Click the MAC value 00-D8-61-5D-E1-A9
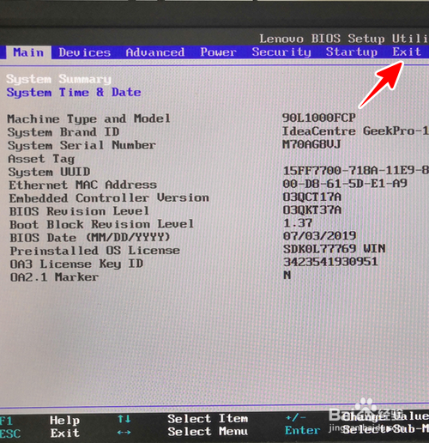The height and width of the screenshot is (443, 429). point(345,184)
